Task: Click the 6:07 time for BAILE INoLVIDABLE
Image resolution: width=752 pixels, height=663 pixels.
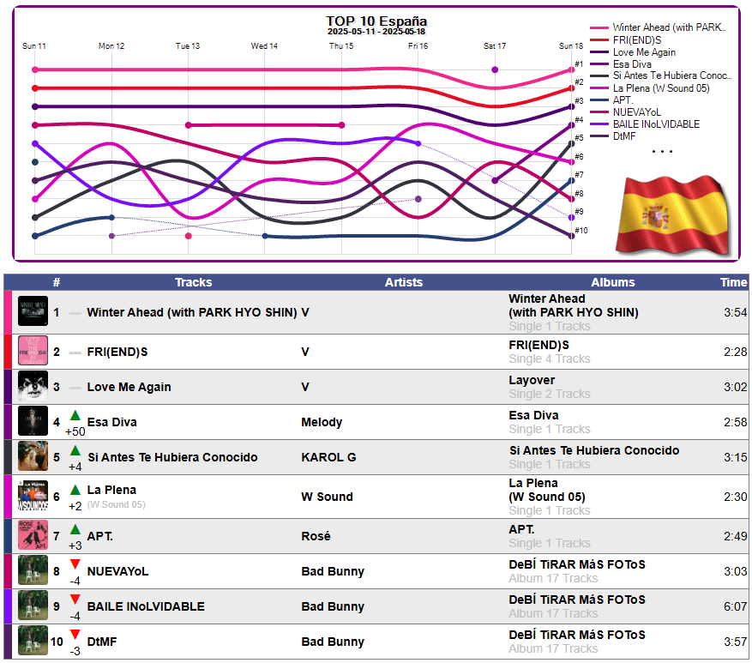Action: (735, 606)
